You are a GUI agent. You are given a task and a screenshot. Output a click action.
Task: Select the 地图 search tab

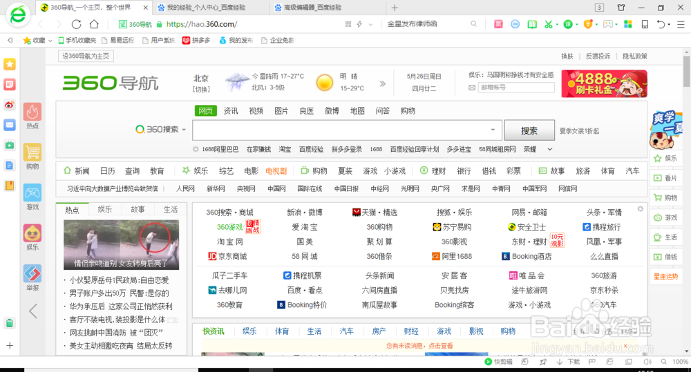(x=357, y=110)
